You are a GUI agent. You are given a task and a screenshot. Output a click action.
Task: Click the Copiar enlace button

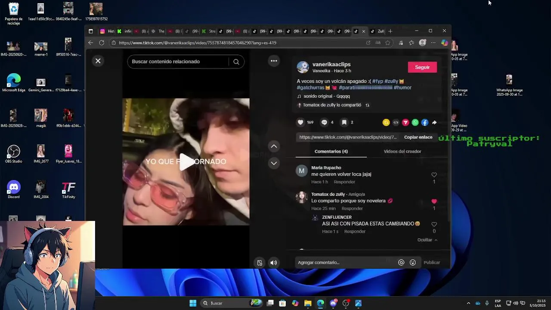[418, 137]
